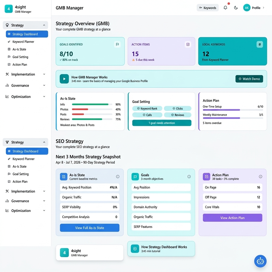This screenshot has height=272, width=272.
Task: Select the Avg. Keyword Position row
Action: pyautogui.click(x=90, y=187)
